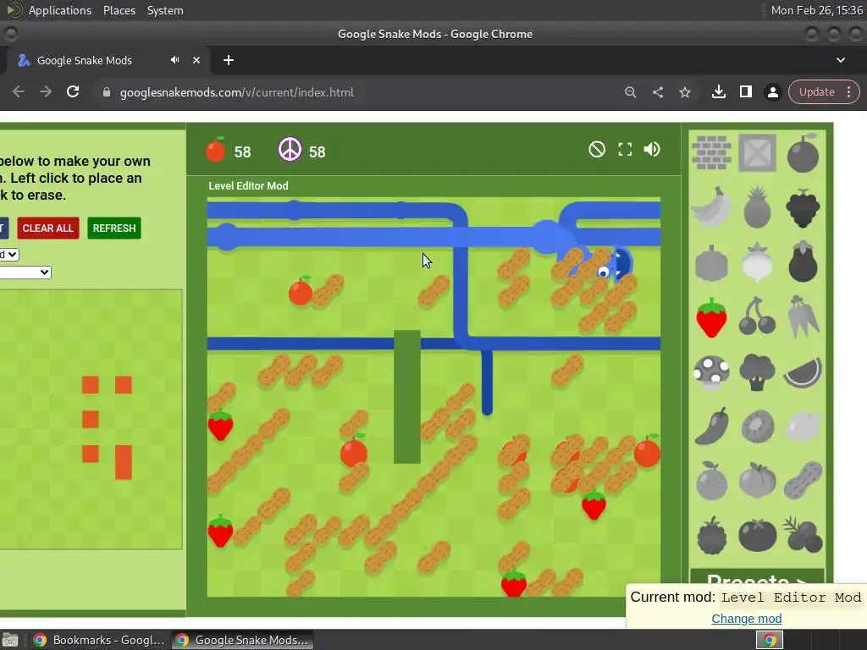Screen dimensions: 867x650
Task: Click the tall orange block in the editor grid
Action: 124,462
